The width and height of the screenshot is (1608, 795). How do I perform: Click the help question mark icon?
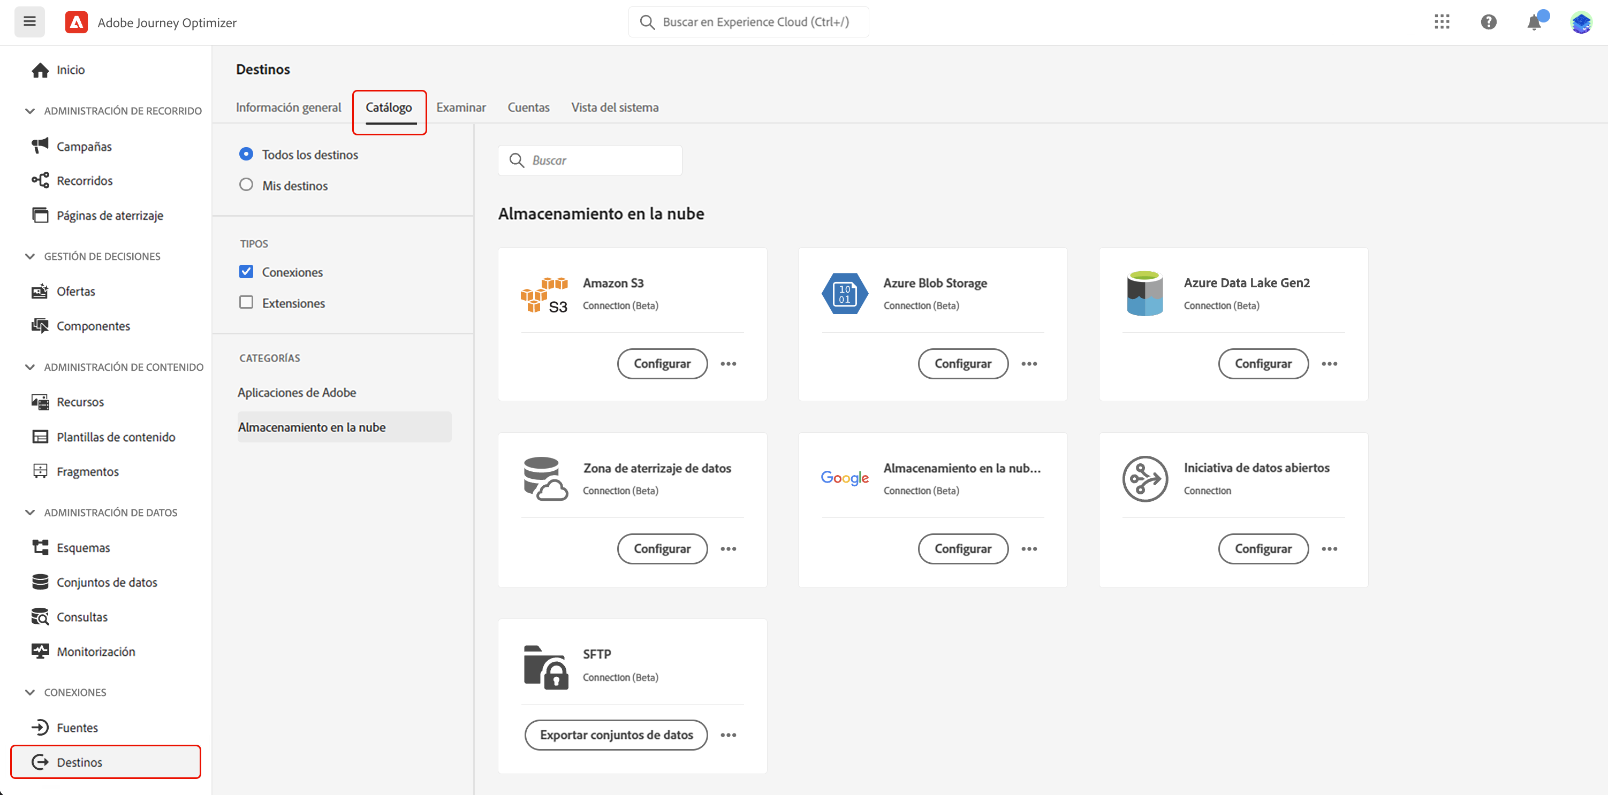[x=1488, y=22]
